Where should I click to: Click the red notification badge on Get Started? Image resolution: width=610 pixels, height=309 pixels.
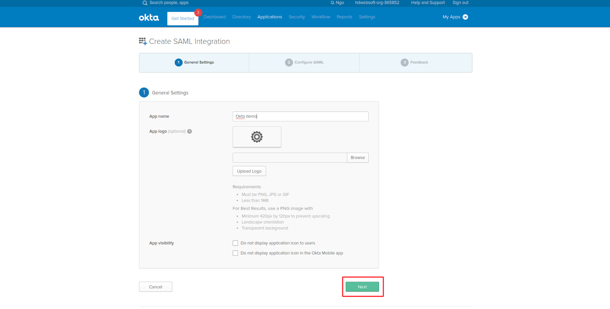click(198, 13)
